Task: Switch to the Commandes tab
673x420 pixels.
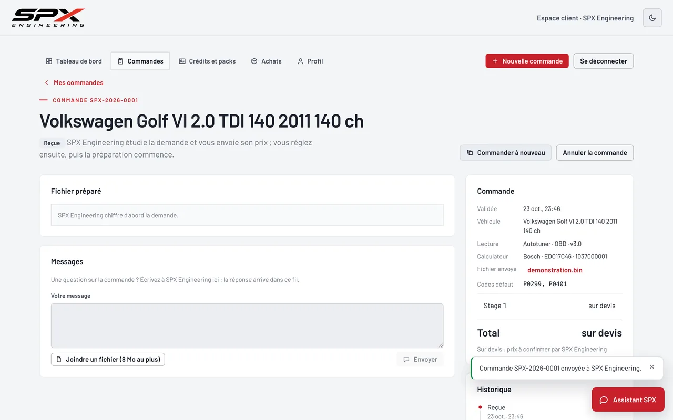Action: (x=140, y=61)
